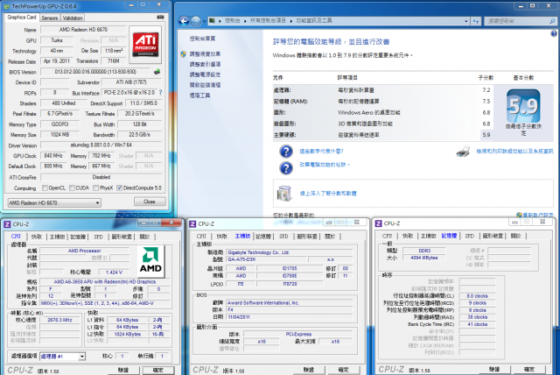This screenshot has height=375, width=560.
Task: Click the 線上深入了解分數和軟體 link
Action: coord(328,194)
